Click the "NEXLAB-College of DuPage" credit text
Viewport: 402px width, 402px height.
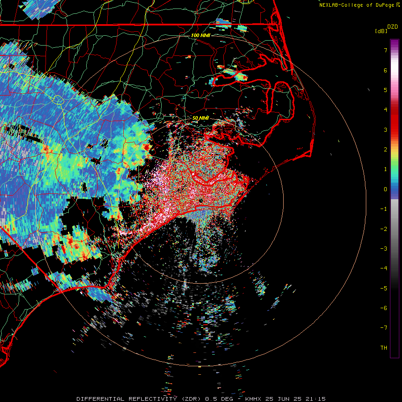[x=356, y=5]
